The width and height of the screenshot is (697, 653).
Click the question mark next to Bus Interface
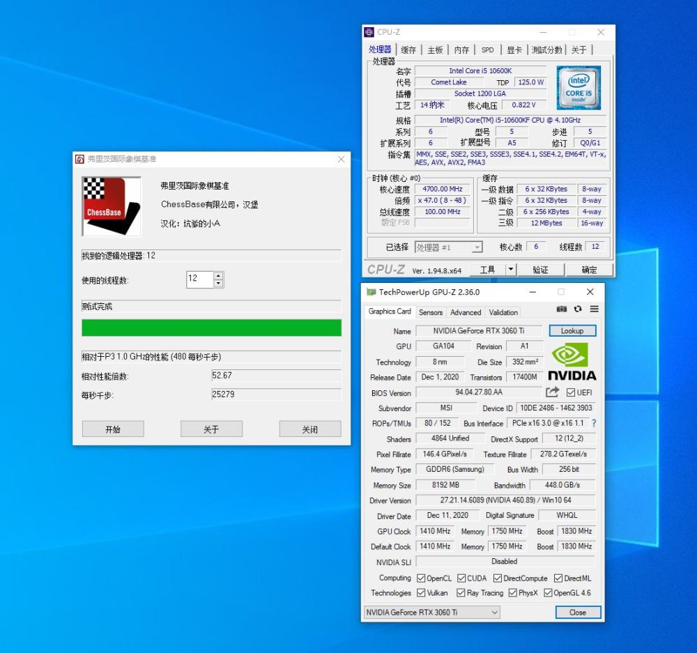(593, 423)
